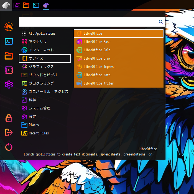
Task: Open the Recent Files category
Action: [x=39, y=133]
